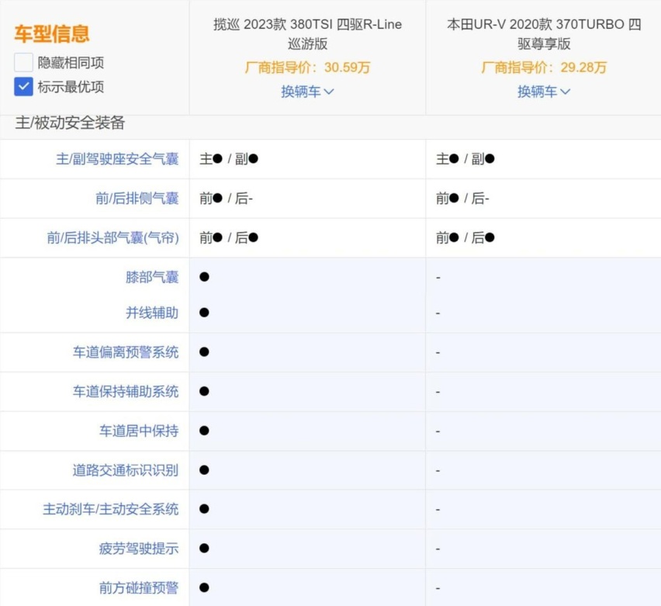661x606 pixels.
Task: Click the 本田UR-V 2020款 370TURBO model title
Action: [x=544, y=33]
